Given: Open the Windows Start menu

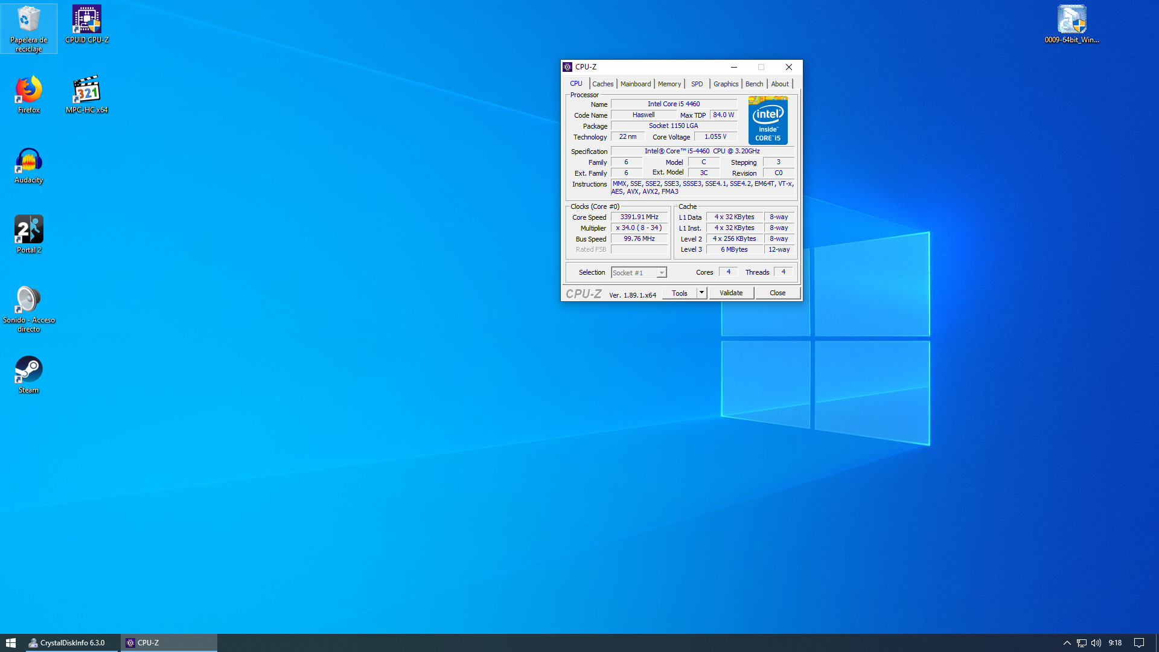Looking at the screenshot, I should click(11, 643).
